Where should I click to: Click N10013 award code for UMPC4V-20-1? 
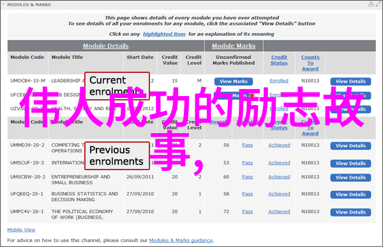[x=310, y=212]
